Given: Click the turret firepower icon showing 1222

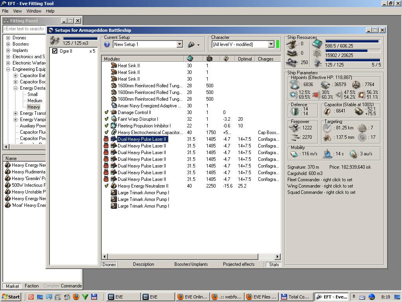Looking at the screenshot, I should [294, 128].
